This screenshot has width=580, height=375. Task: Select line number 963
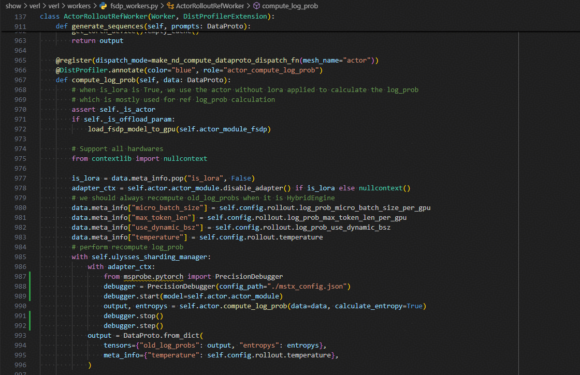click(x=20, y=41)
